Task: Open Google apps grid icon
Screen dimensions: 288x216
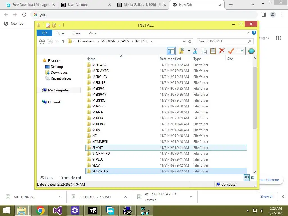Action: pos(278,38)
